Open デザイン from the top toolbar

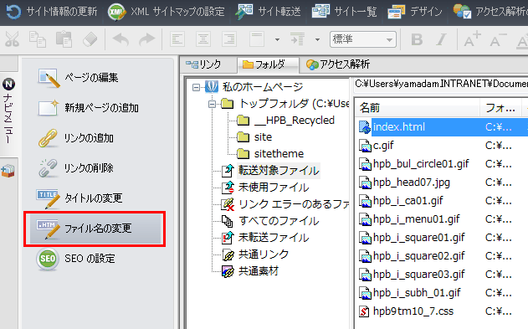(414, 12)
